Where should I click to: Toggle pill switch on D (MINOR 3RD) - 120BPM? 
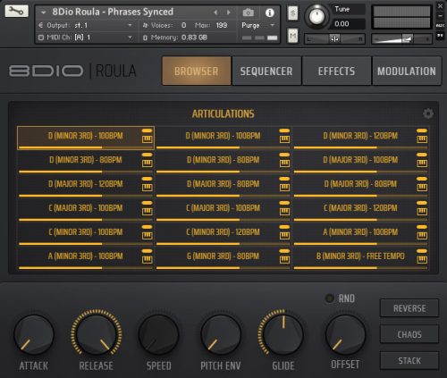pyautogui.click(x=422, y=130)
